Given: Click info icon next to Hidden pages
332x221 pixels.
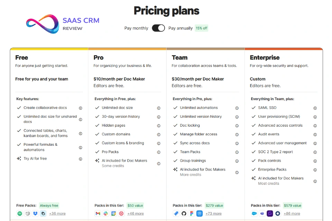Looking at the screenshot, I should 159,126.
